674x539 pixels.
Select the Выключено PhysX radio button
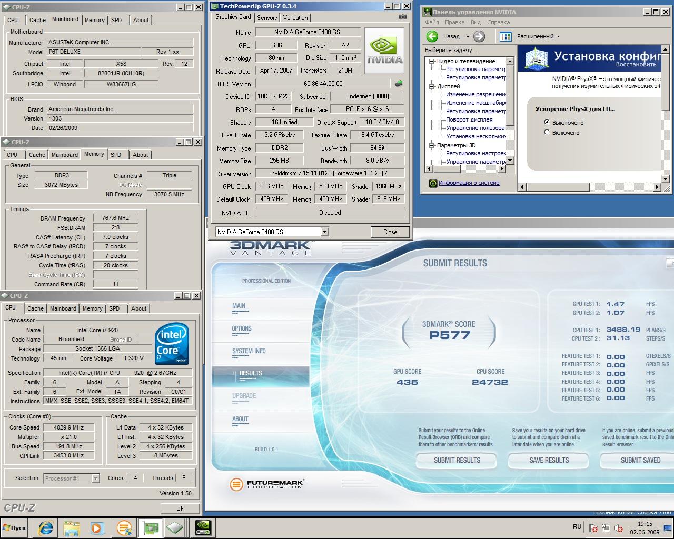pyautogui.click(x=547, y=122)
